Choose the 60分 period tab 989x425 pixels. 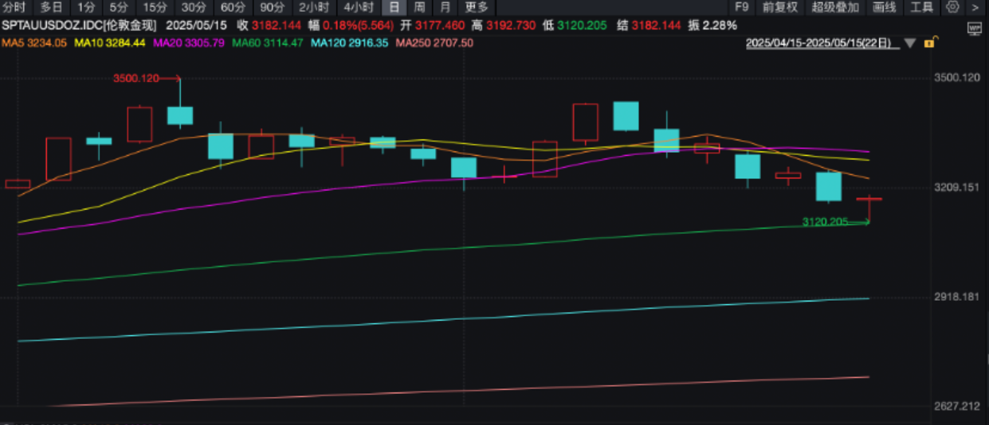point(234,7)
